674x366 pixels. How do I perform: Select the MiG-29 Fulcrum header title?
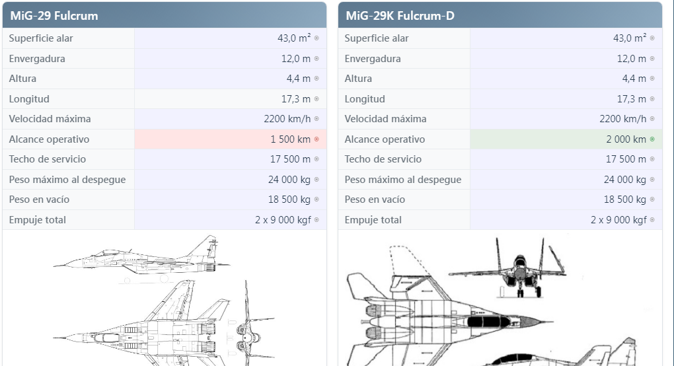coord(54,16)
